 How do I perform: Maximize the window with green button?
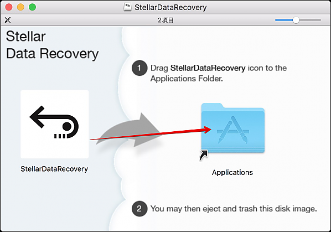coord(32,7)
